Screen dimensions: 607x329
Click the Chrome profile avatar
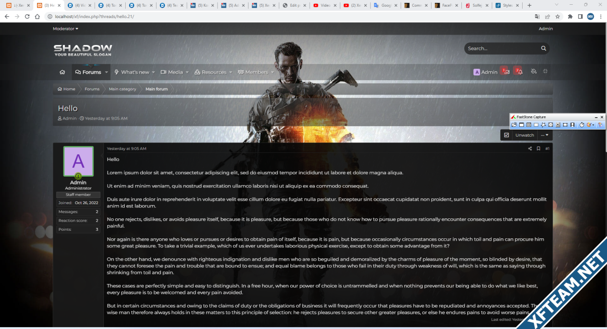[590, 16]
